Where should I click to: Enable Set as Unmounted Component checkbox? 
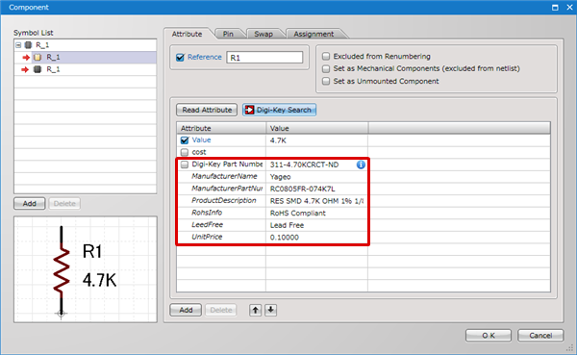[326, 81]
